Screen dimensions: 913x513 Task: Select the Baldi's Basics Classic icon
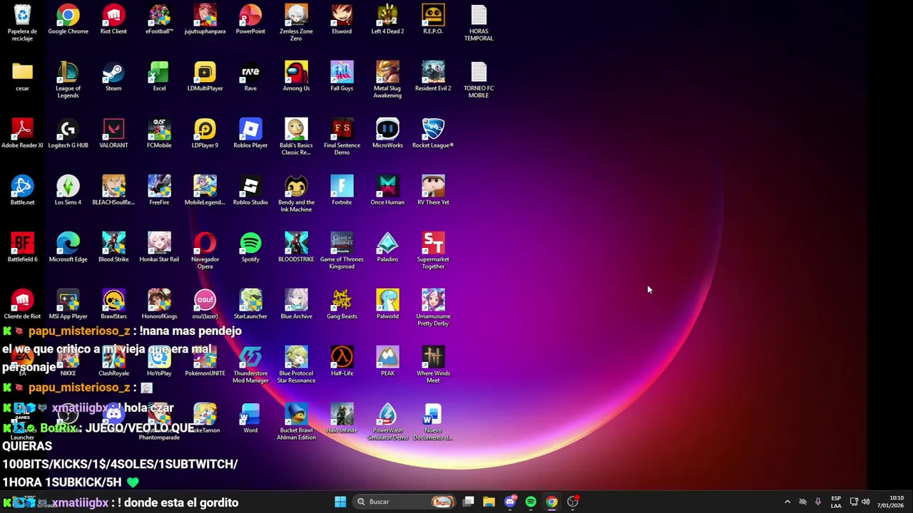296,136
